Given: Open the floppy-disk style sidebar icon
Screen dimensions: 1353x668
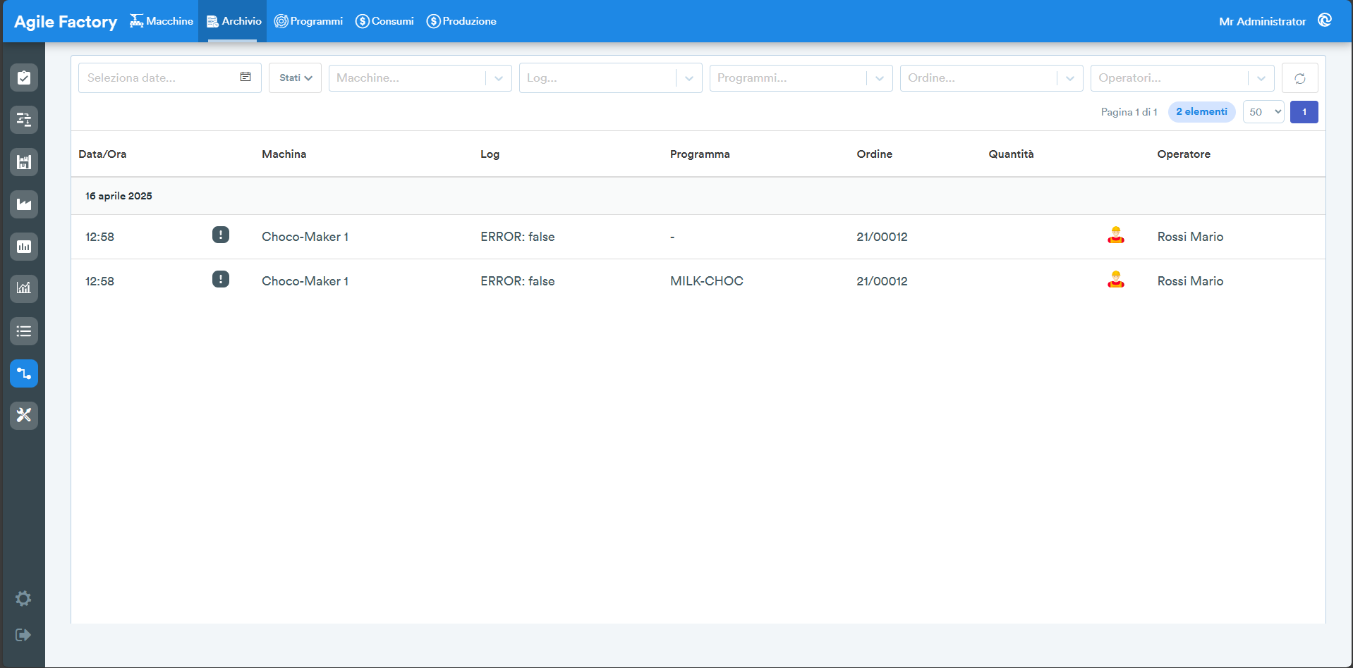Looking at the screenshot, I should [x=24, y=162].
